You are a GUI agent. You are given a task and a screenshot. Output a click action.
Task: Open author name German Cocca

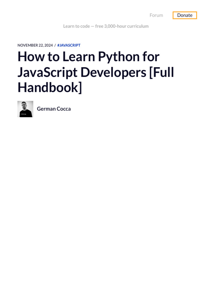[54, 109]
